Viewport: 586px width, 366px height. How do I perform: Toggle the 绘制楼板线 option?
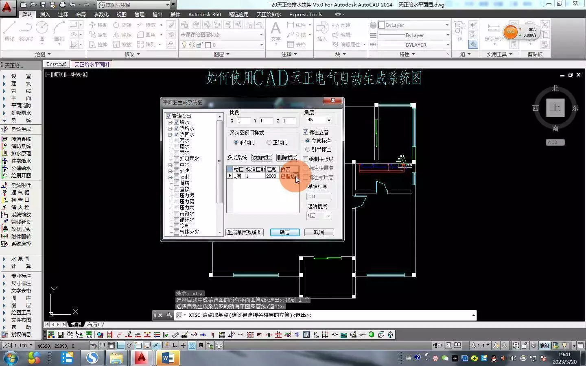coord(305,159)
